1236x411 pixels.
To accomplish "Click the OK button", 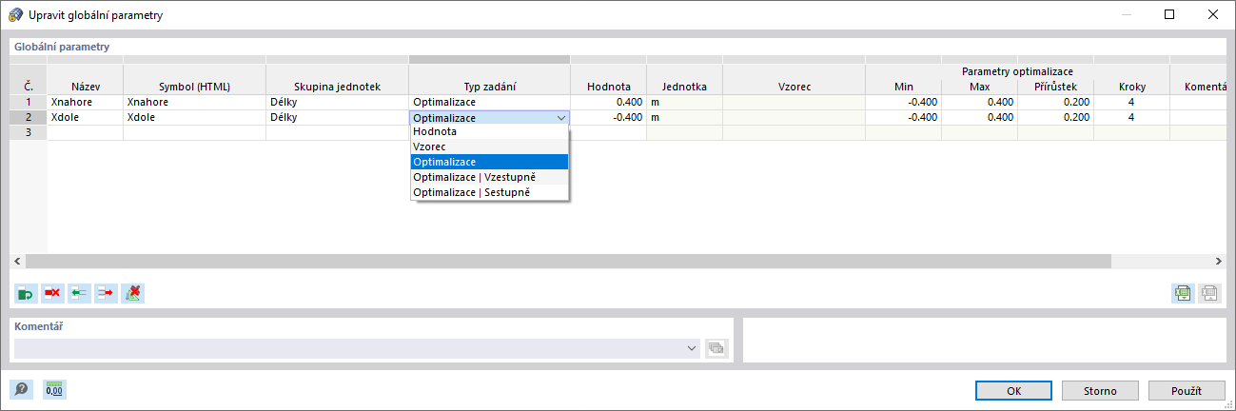I will 1013,391.
